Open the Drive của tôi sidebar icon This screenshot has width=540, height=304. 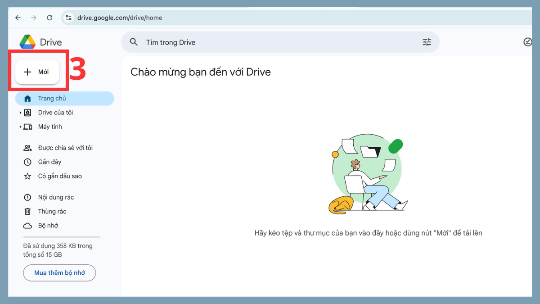pos(28,112)
